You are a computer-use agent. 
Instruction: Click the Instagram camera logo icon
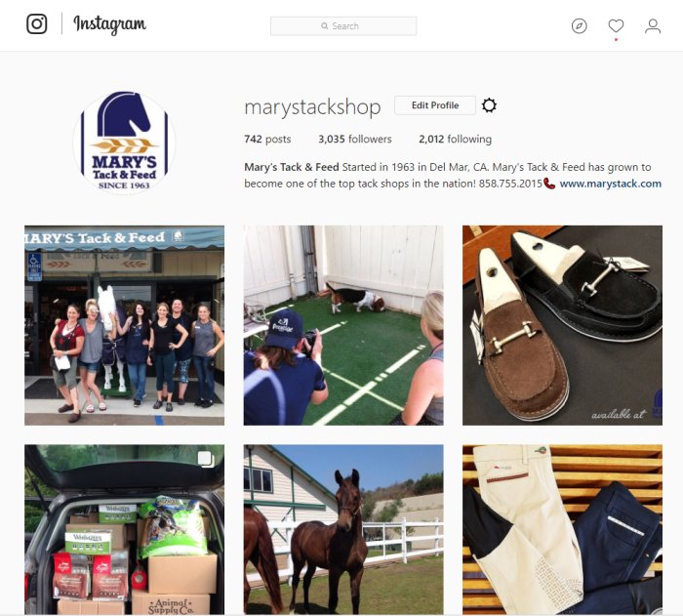[37, 23]
